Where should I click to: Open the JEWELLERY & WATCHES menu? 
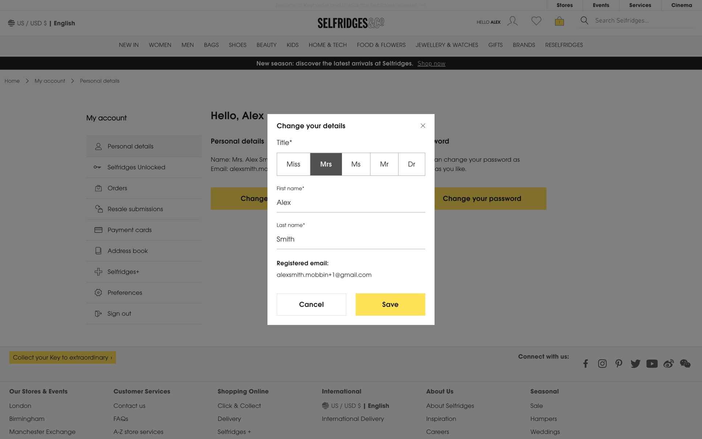click(x=447, y=45)
